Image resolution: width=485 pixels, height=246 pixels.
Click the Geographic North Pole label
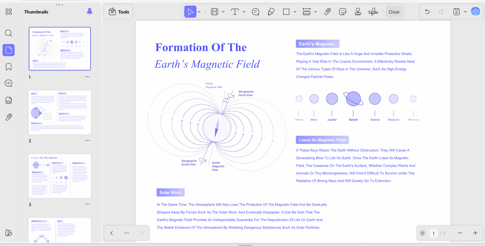click(246, 93)
